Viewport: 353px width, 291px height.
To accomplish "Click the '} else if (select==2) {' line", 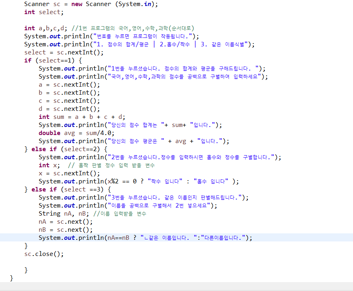I will pyautogui.click(x=66, y=149).
